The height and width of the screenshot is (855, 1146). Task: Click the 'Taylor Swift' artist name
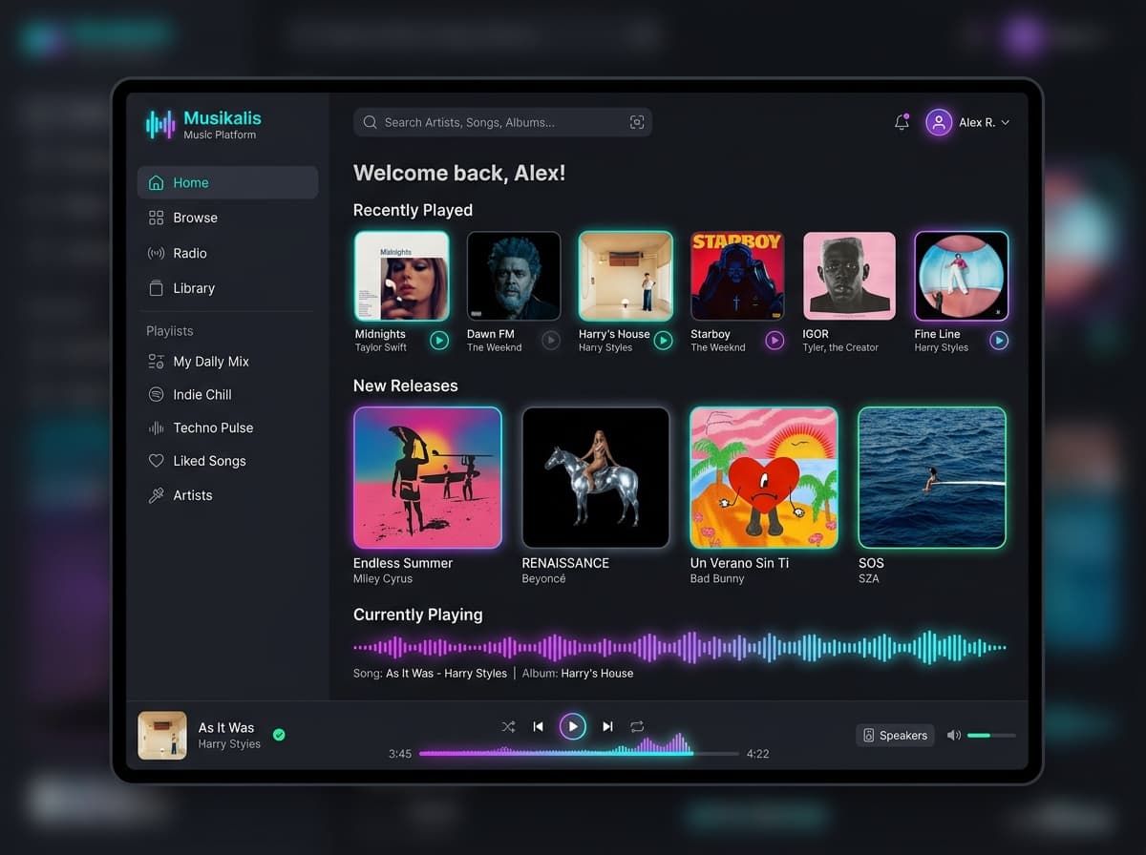click(381, 347)
